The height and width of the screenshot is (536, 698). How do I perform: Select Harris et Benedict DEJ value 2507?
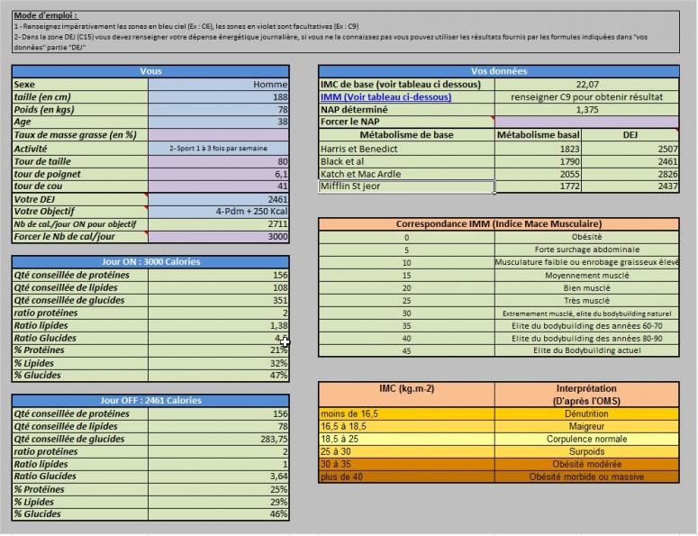[x=630, y=149]
